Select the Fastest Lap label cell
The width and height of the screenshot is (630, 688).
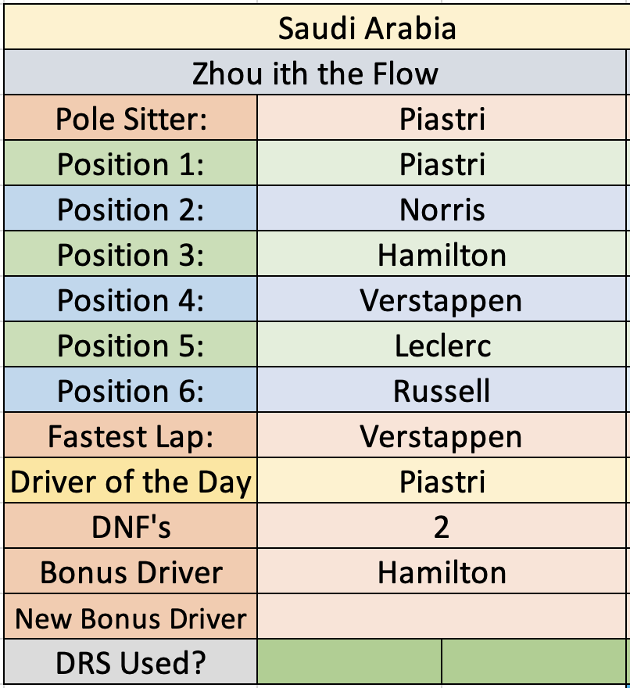(131, 435)
